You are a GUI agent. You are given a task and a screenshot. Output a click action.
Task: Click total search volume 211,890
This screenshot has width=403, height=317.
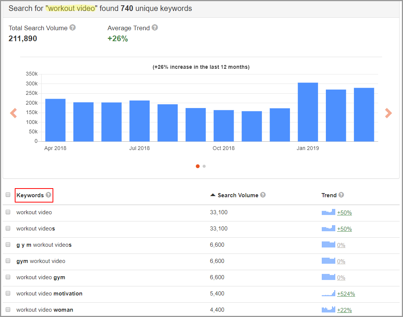(23, 39)
